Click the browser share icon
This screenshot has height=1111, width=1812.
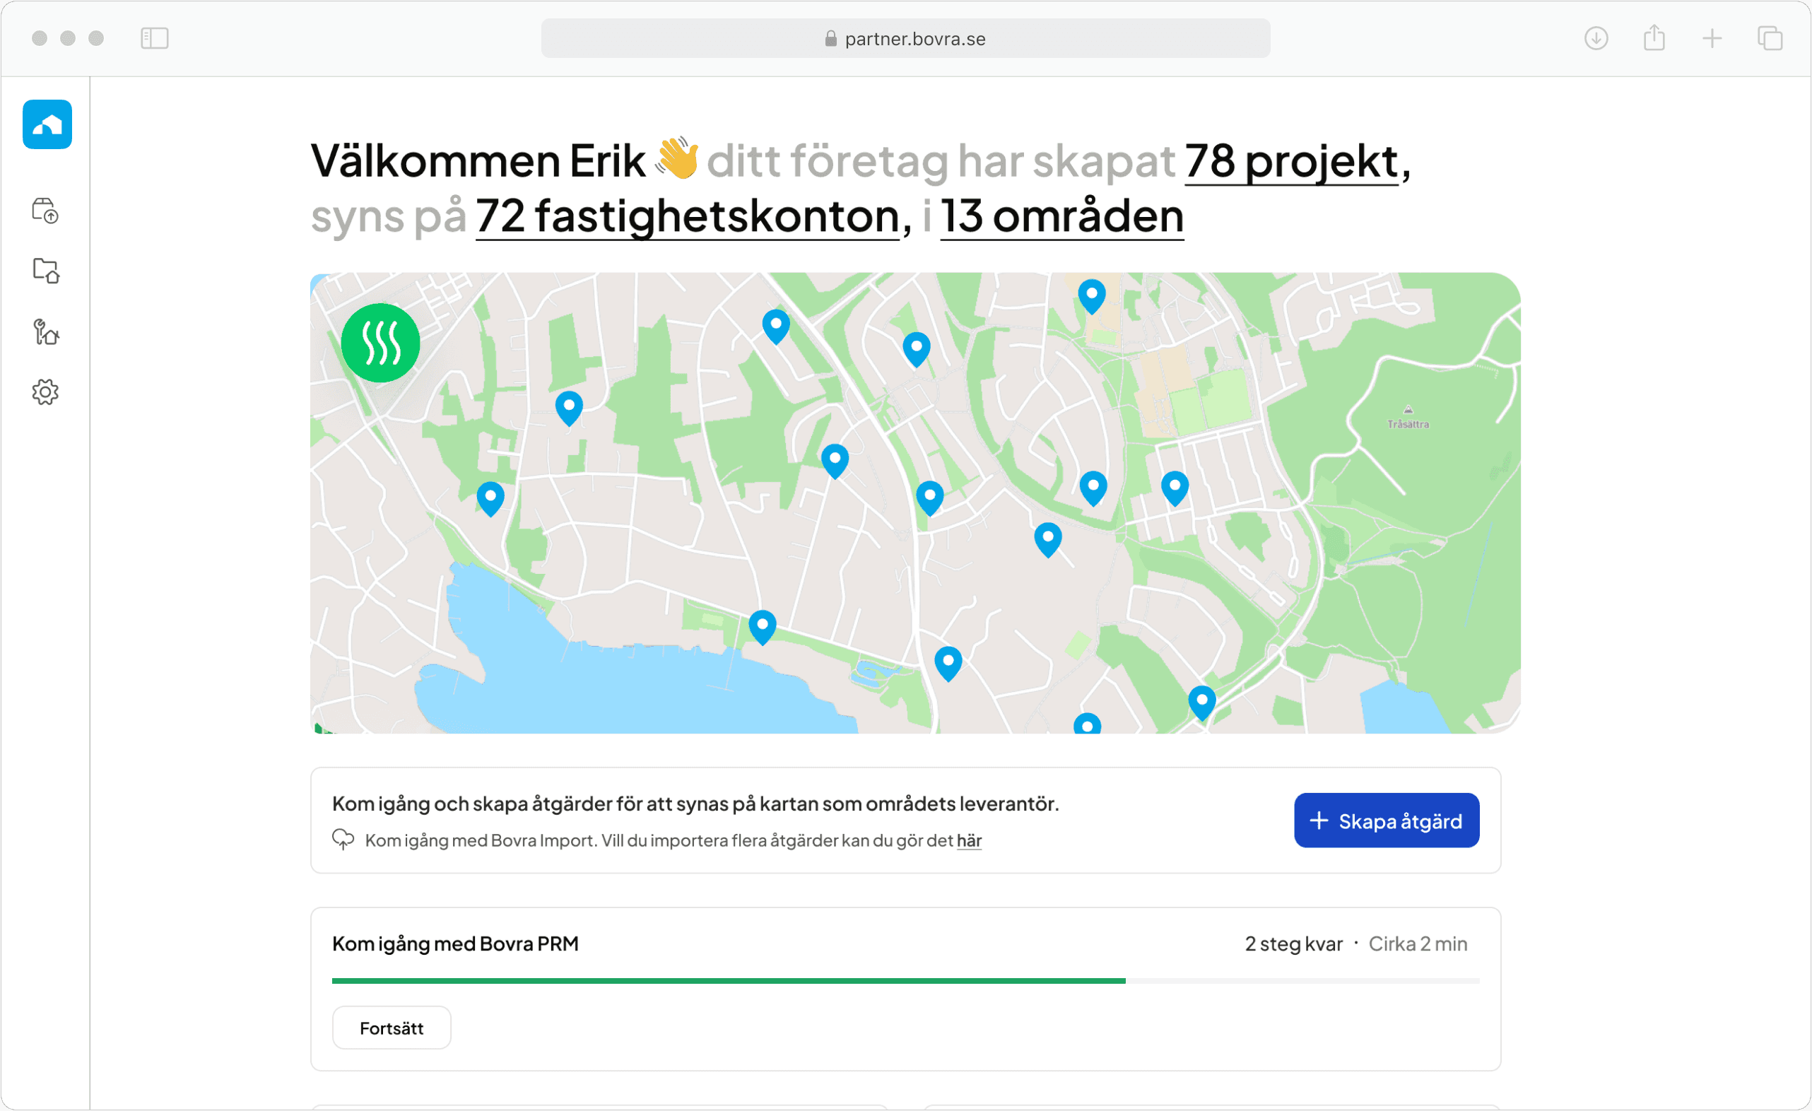point(1654,38)
